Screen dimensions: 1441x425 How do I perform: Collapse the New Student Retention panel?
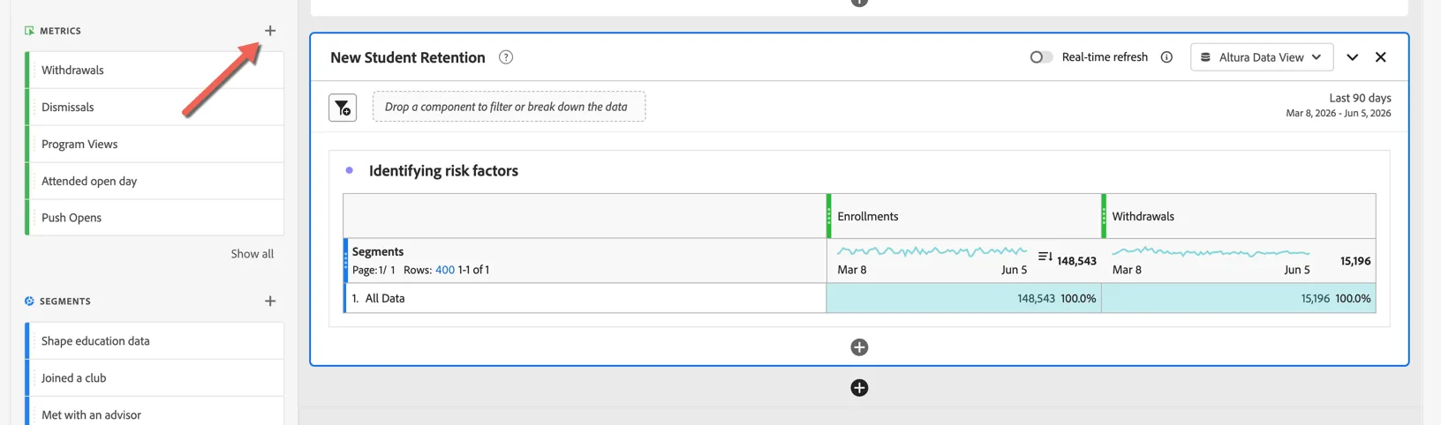pos(1352,57)
